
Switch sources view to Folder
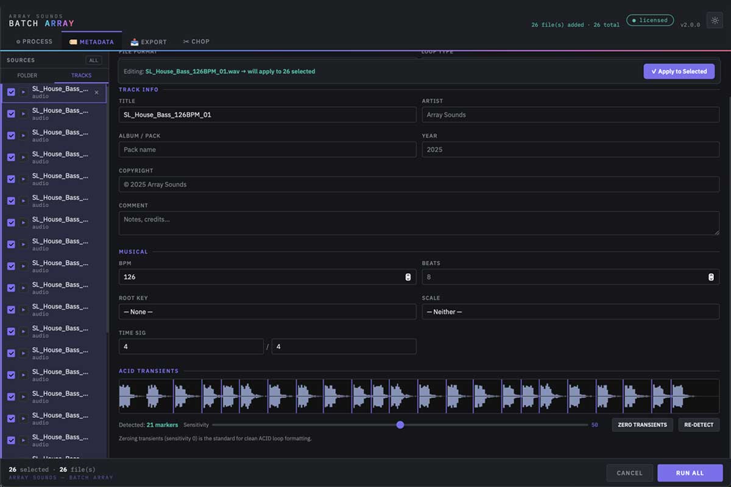click(x=27, y=75)
